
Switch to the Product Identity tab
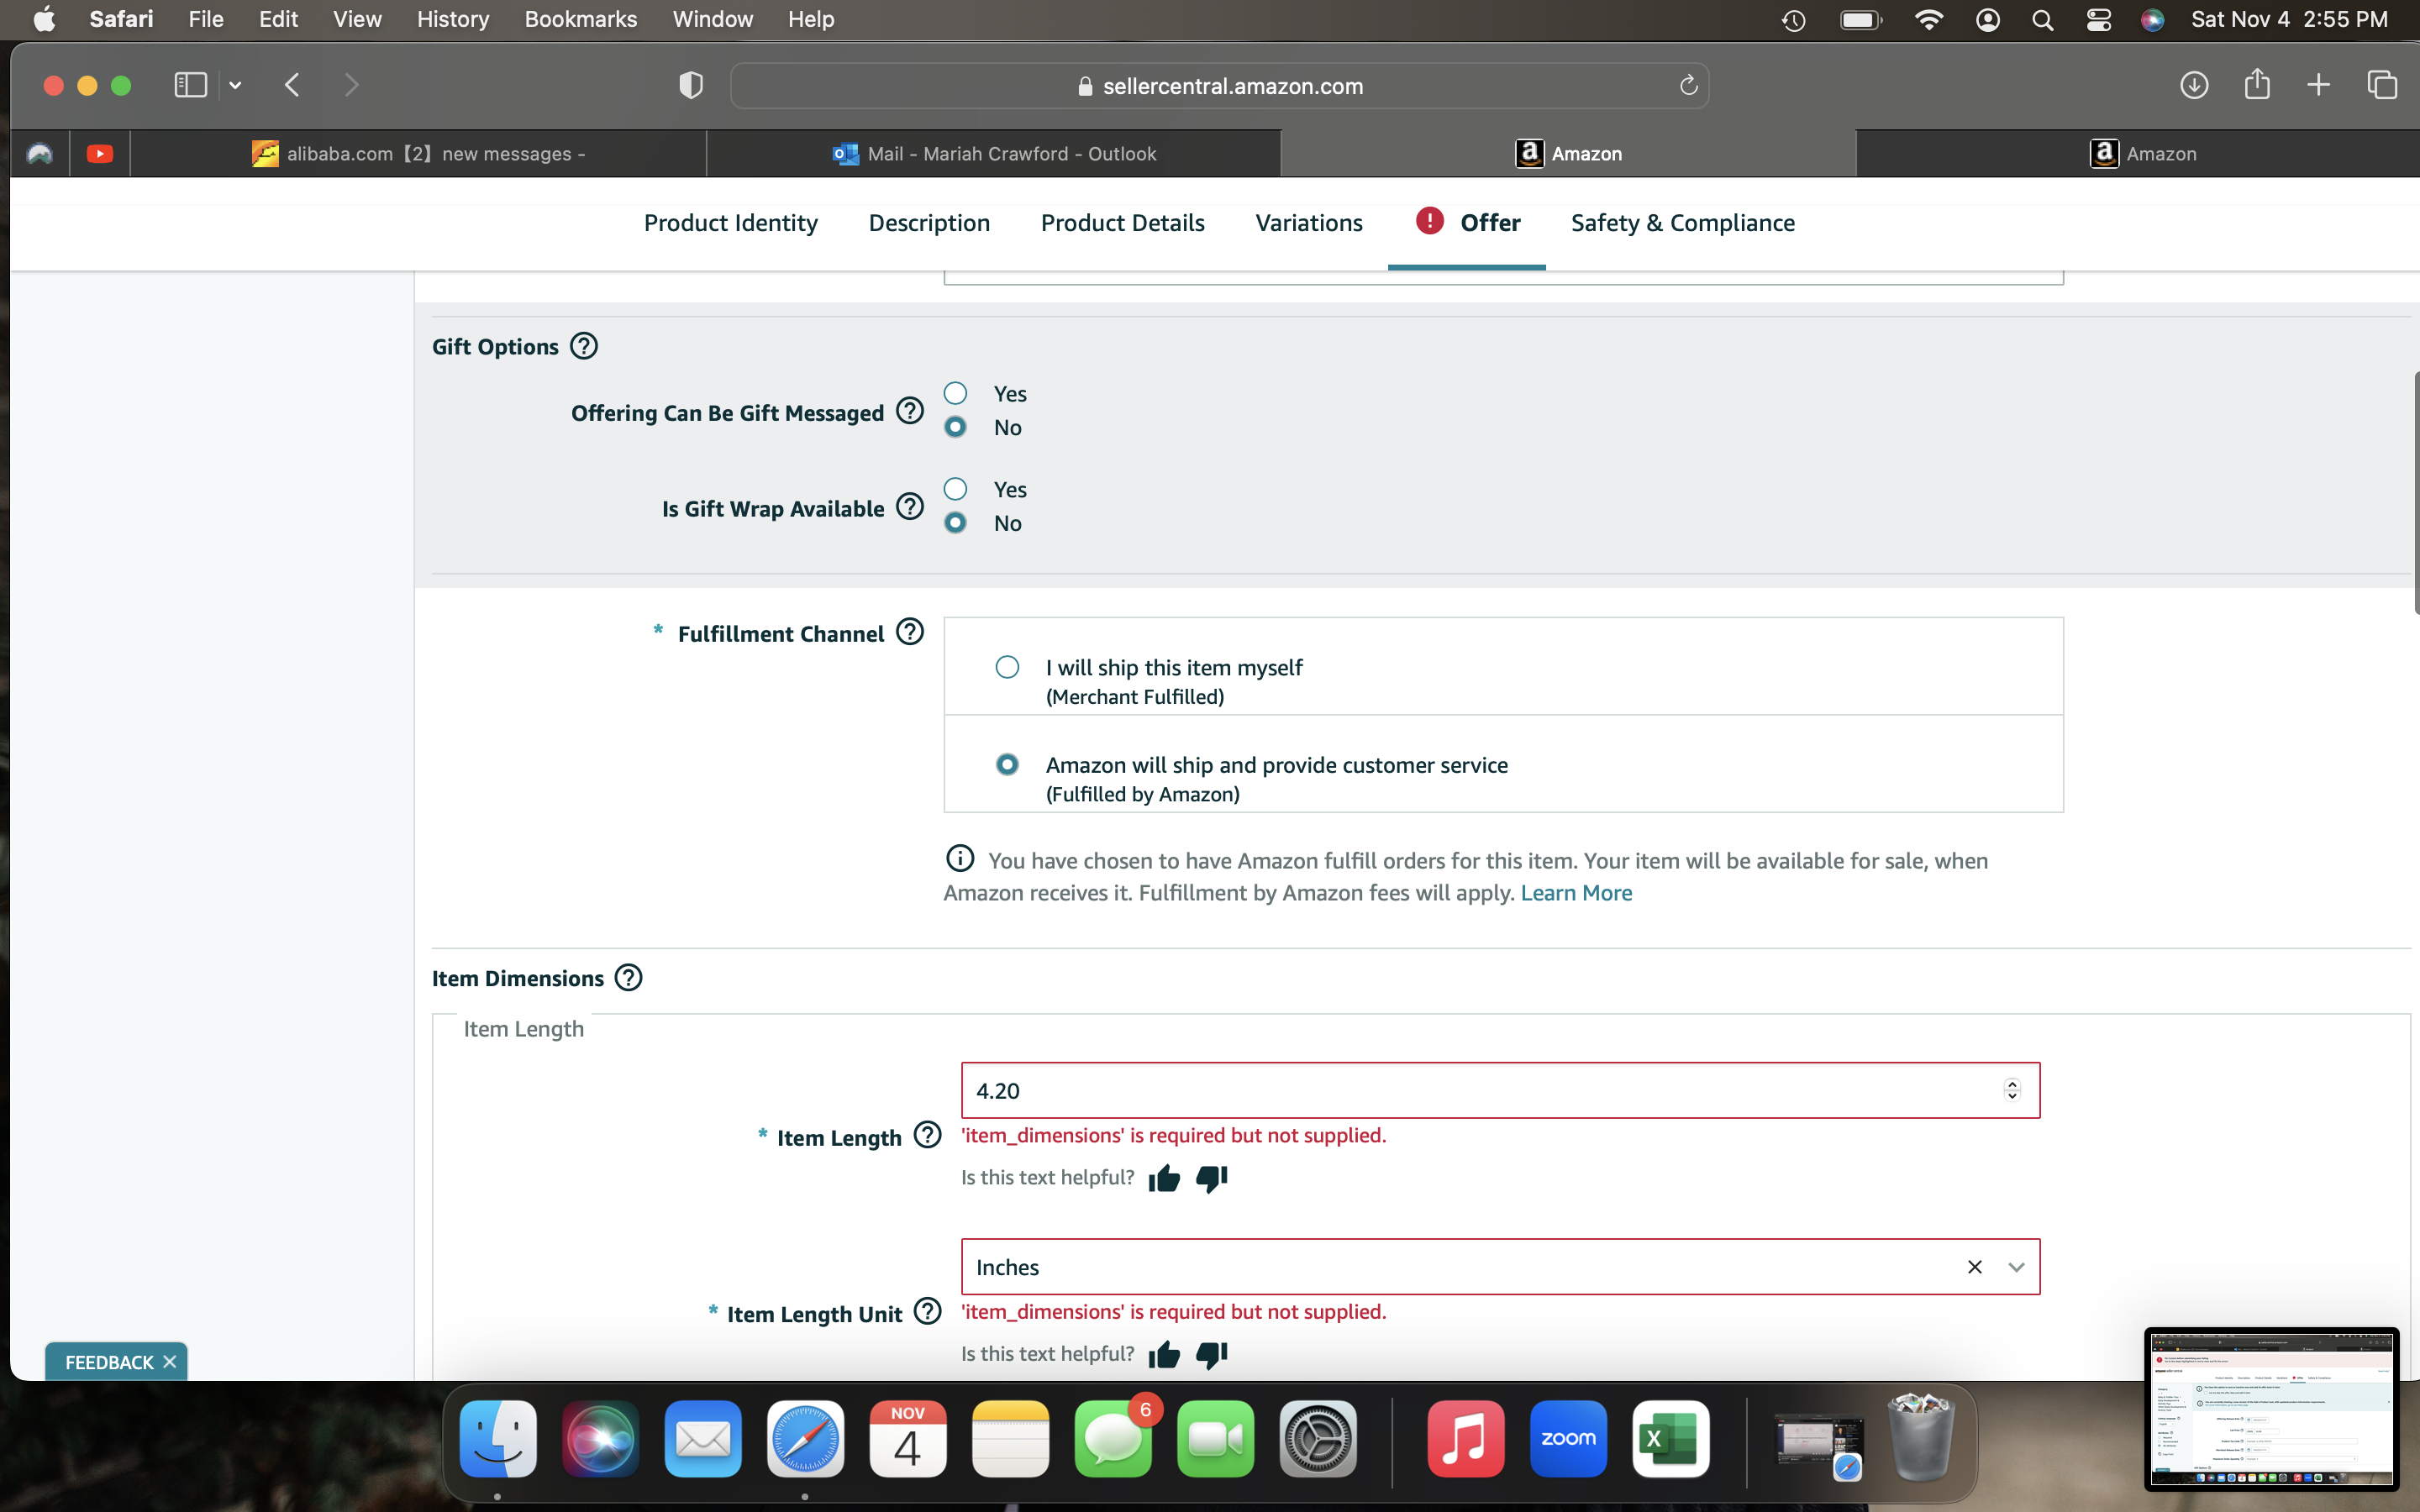[x=731, y=223]
